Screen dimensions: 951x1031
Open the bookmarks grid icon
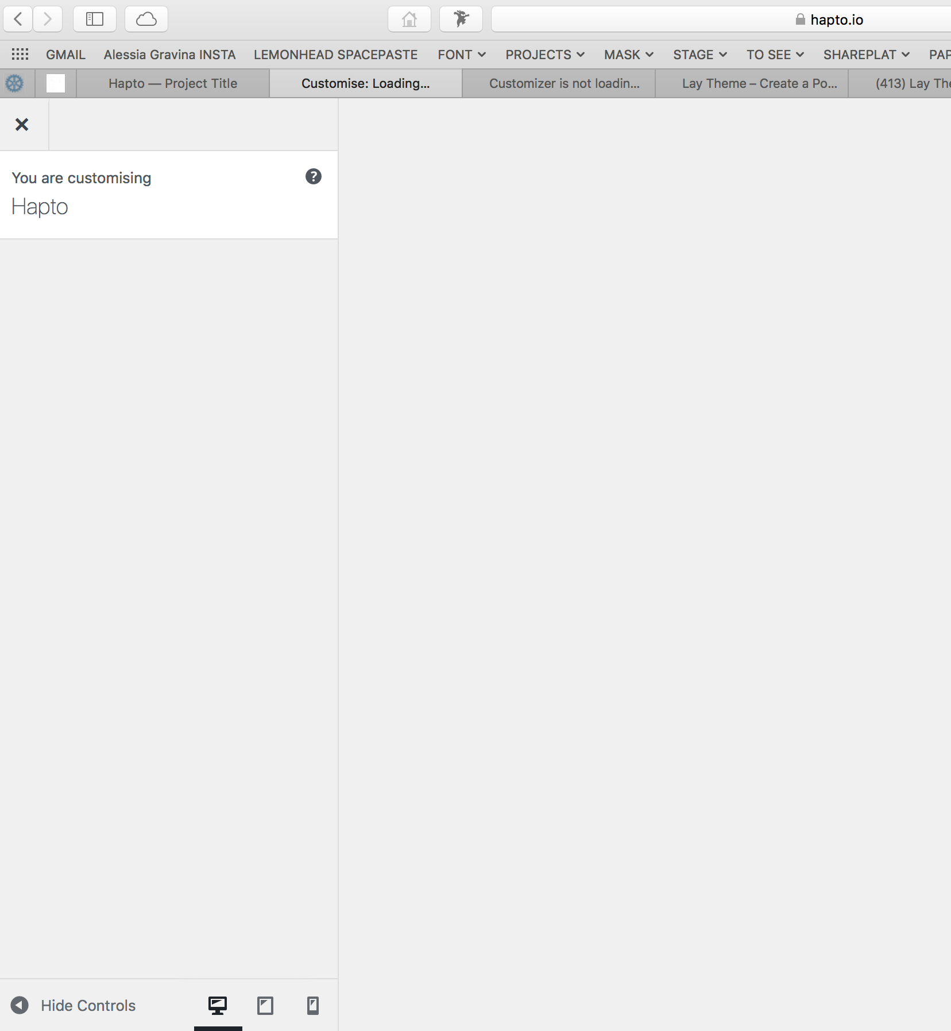(x=20, y=55)
